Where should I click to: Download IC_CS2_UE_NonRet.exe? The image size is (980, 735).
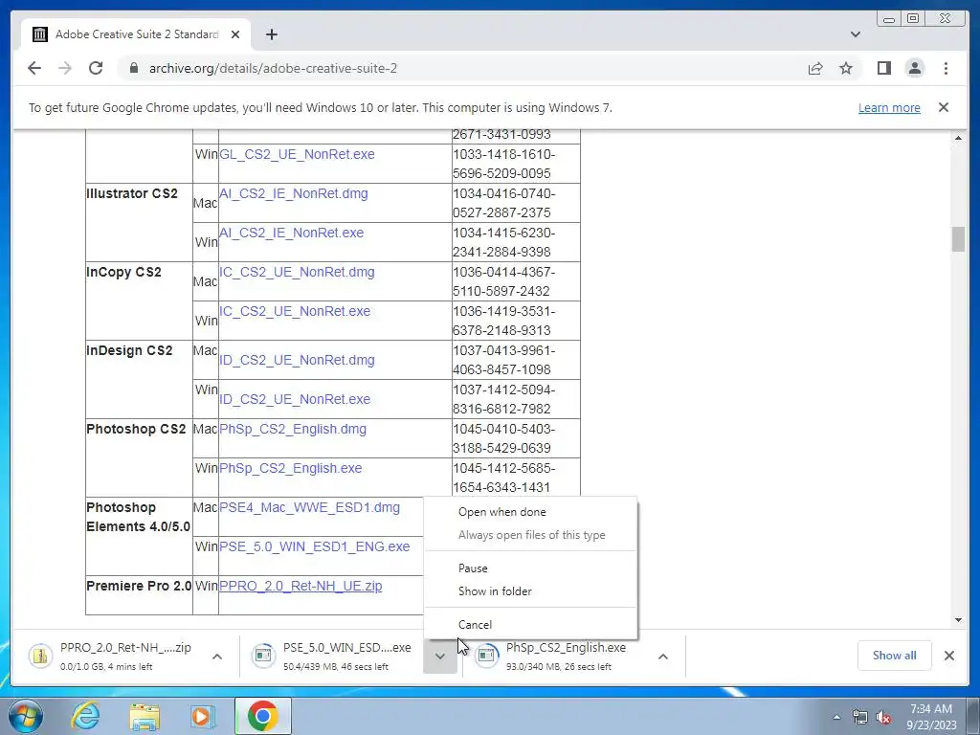click(x=295, y=311)
